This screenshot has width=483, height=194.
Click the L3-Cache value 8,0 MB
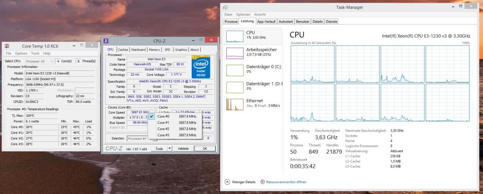(395, 166)
